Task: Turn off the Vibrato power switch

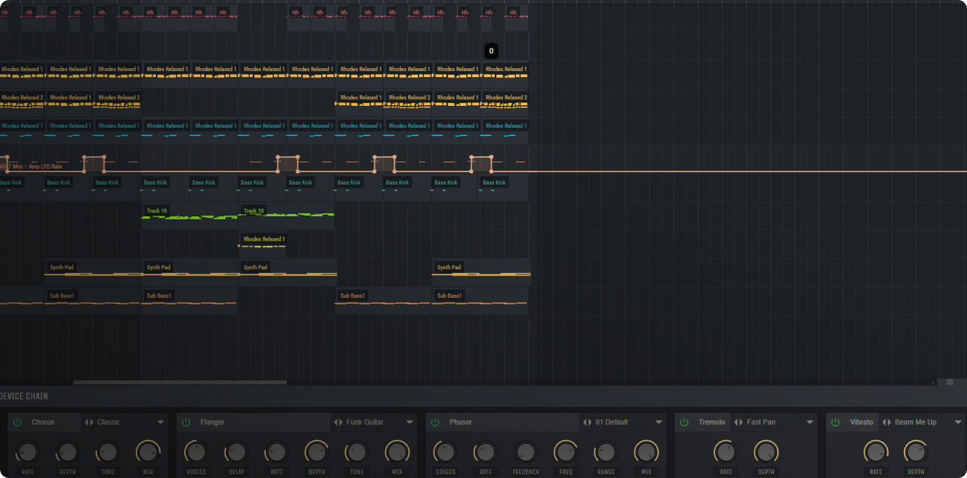Action: (835, 422)
